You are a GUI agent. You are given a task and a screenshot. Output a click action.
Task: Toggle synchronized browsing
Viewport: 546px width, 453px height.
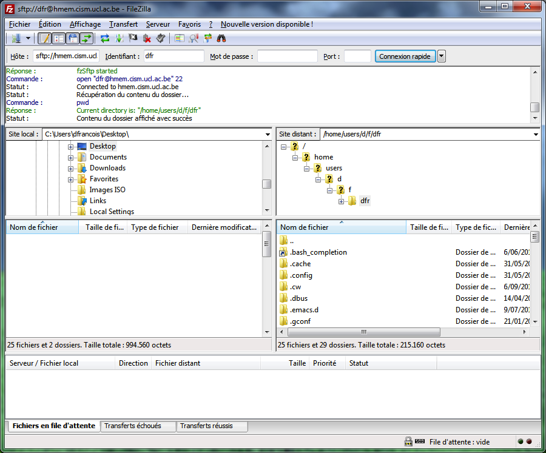pyautogui.click(x=208, y=38)
